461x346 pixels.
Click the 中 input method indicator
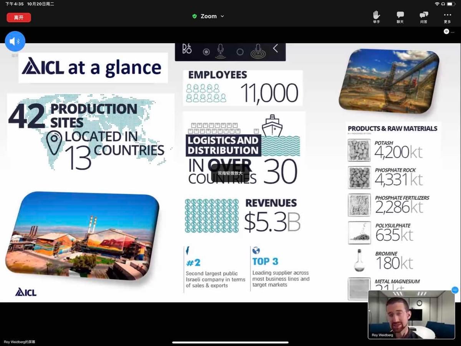pyautogui.click(x=446, y=32)
